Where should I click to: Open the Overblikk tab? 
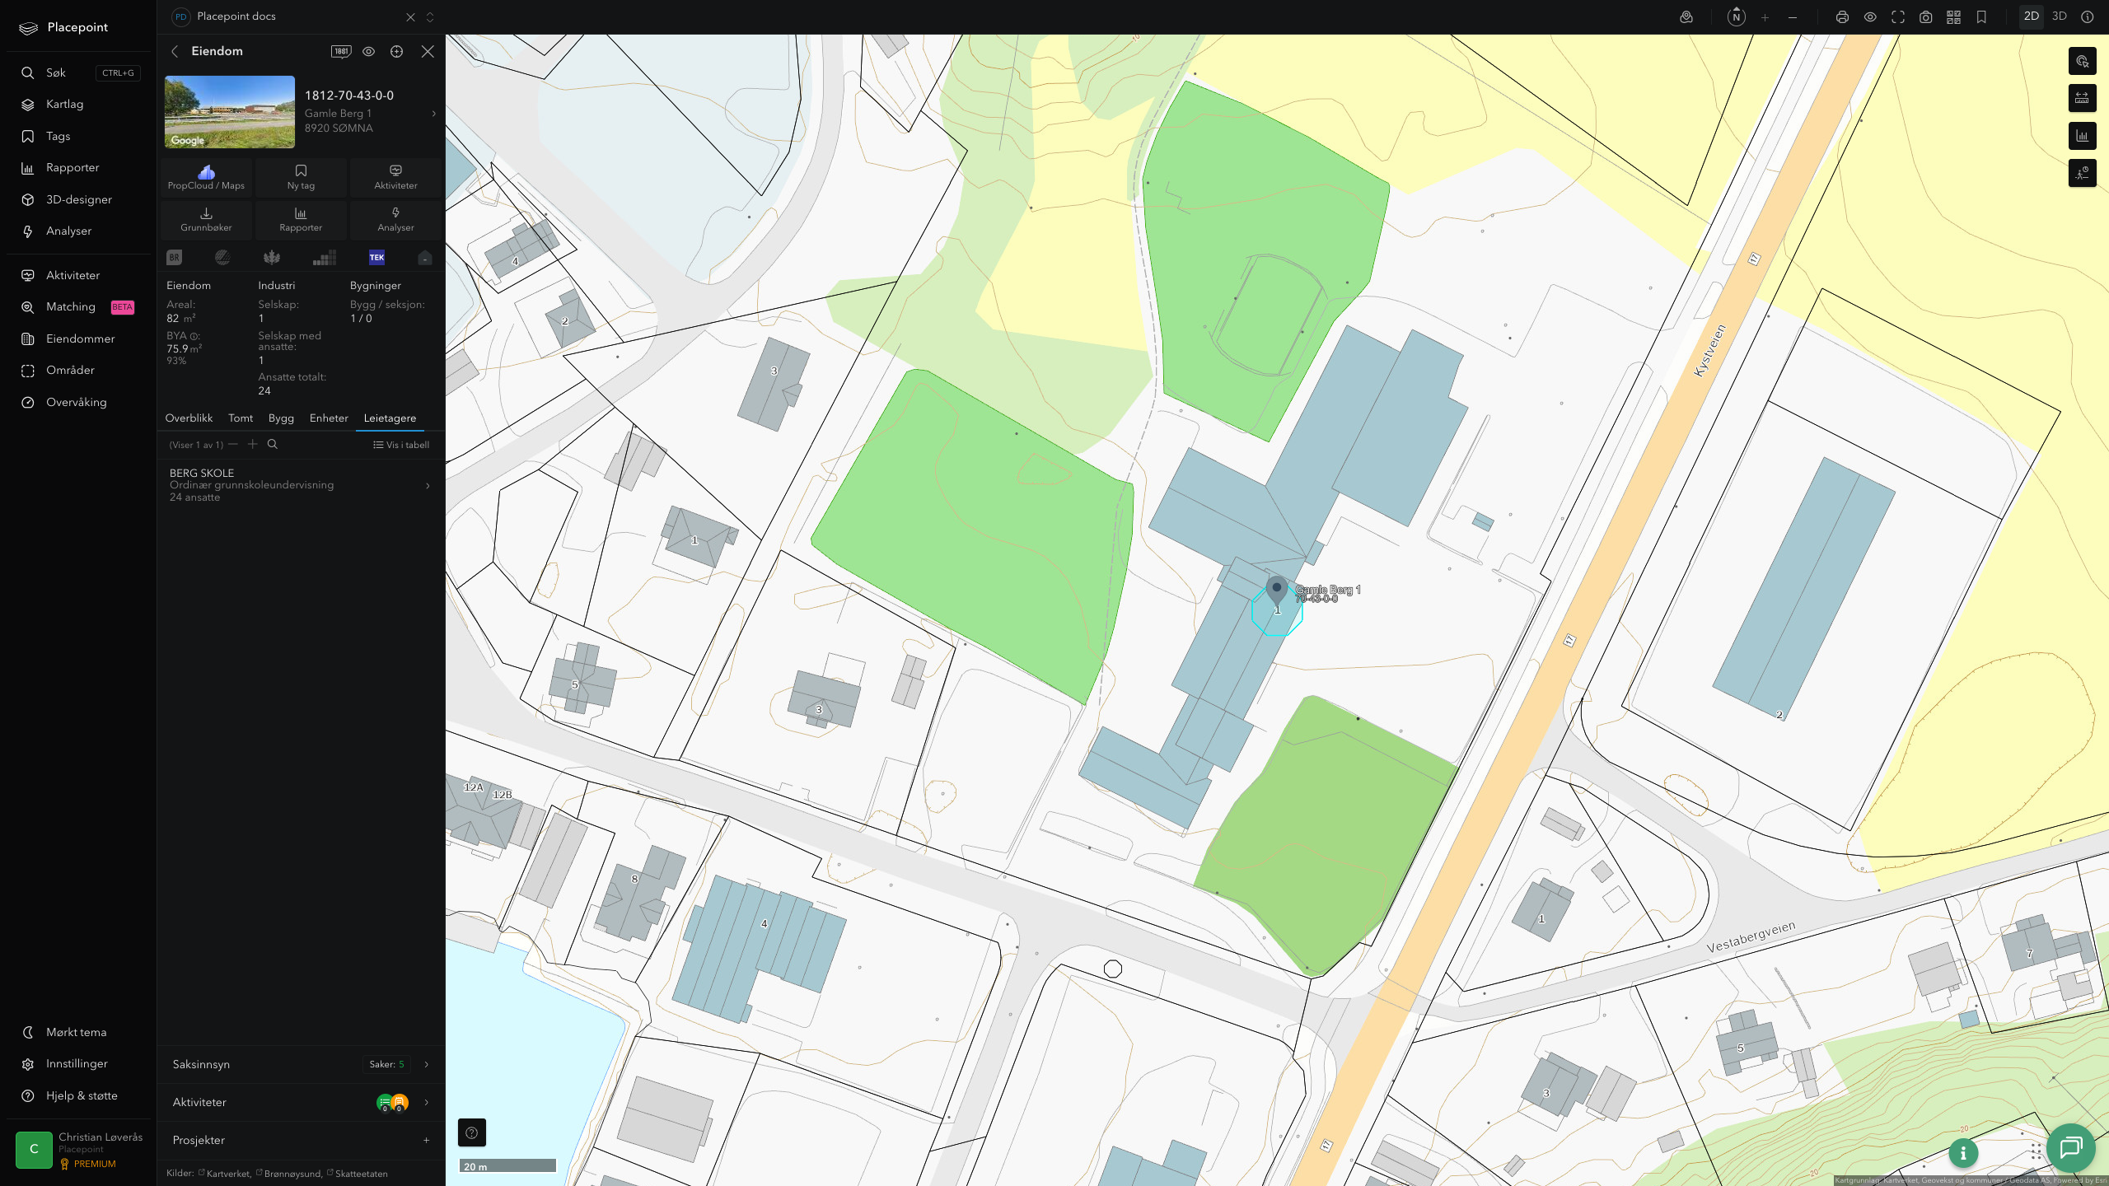[189, 418]
